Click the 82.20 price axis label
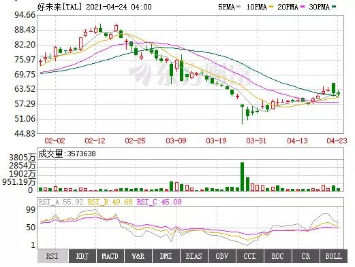Viewport: 355px width, 267px height. click(25, 45)
